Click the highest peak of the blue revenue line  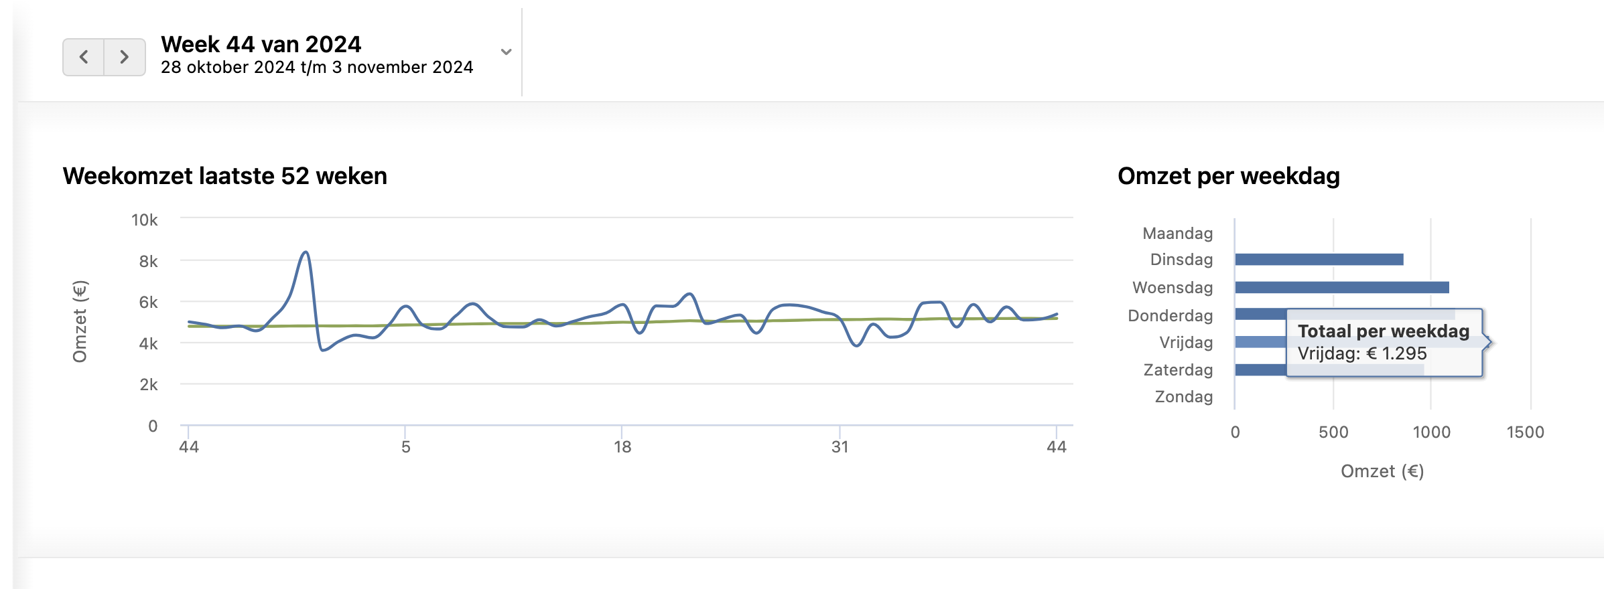point(306,252)
